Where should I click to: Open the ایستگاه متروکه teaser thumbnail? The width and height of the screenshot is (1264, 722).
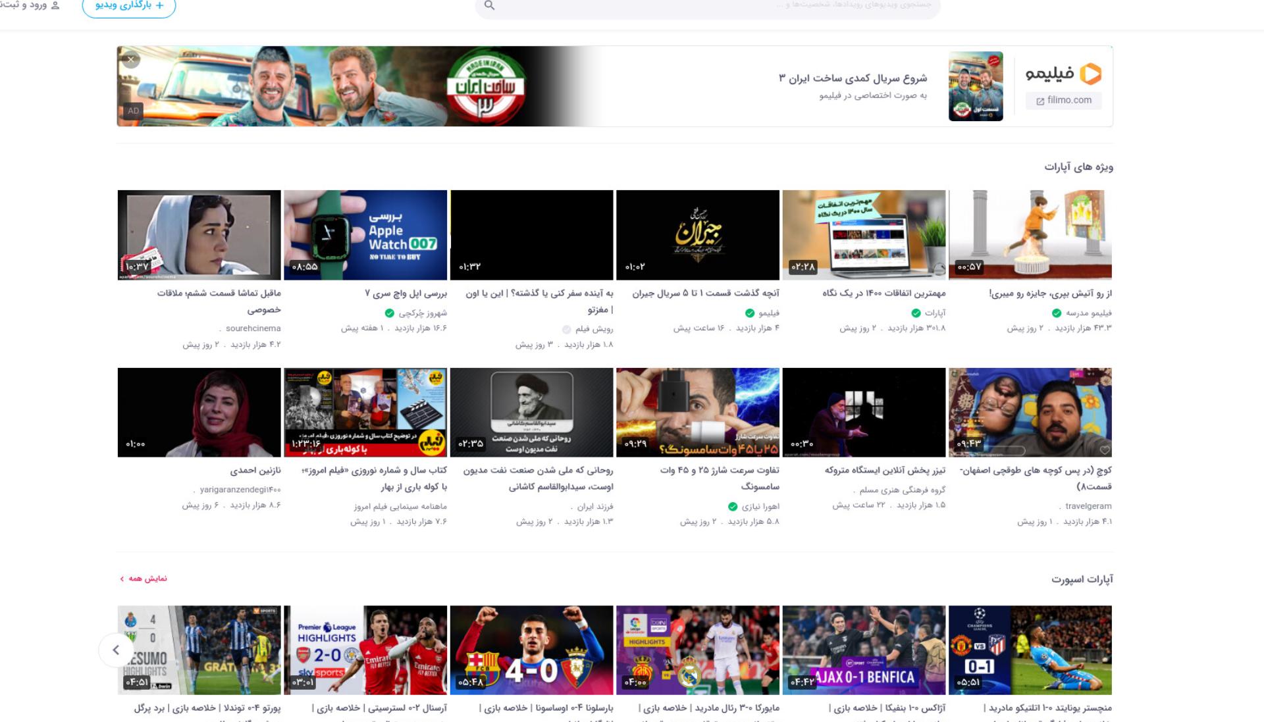(864, 413)
